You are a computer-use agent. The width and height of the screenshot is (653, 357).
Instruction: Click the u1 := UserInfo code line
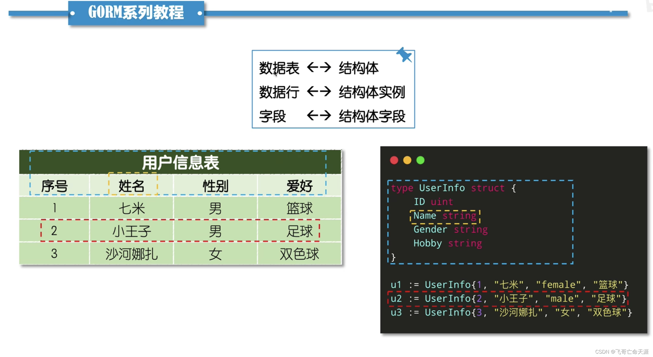click(x=509, y=285)
